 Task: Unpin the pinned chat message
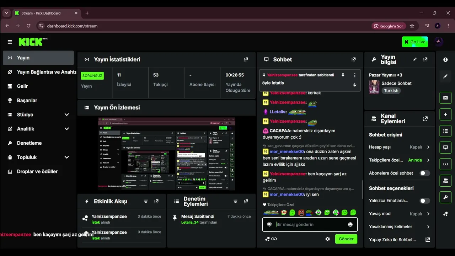(343, 75)
